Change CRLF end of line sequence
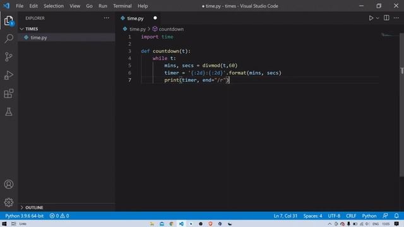This screenshot has width=404, height=227. (x=351, y=216)
